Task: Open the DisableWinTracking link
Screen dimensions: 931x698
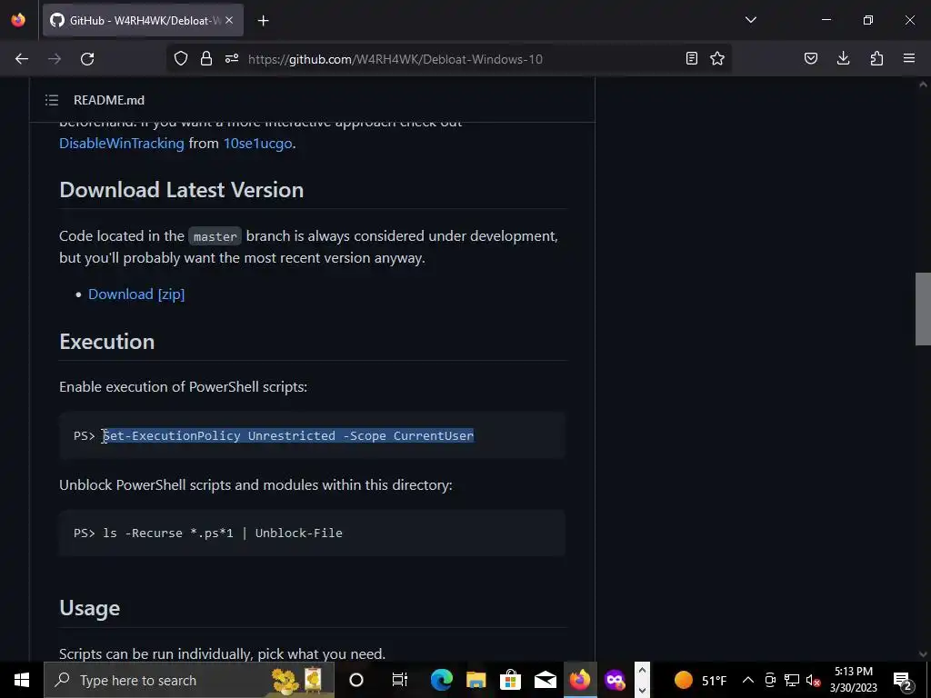Action: pos(122,143)
